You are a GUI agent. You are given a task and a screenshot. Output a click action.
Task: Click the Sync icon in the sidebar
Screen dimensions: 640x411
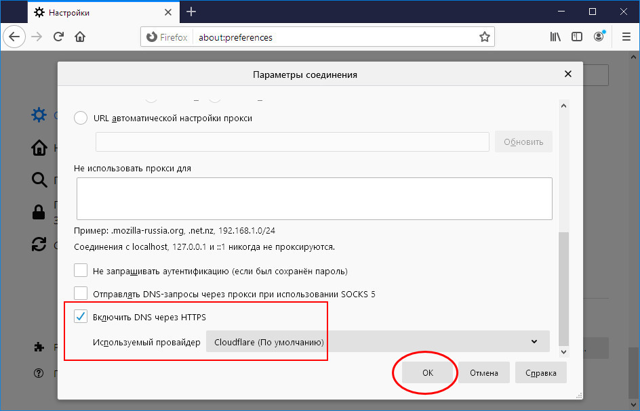coord(39,244)
